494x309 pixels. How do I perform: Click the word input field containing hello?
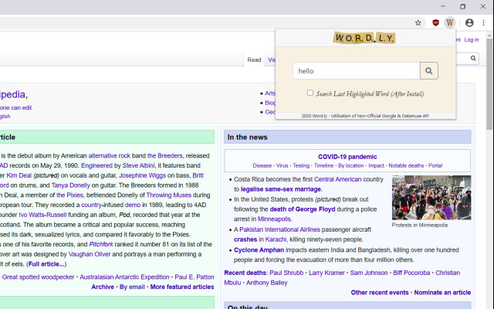[356, 71]
